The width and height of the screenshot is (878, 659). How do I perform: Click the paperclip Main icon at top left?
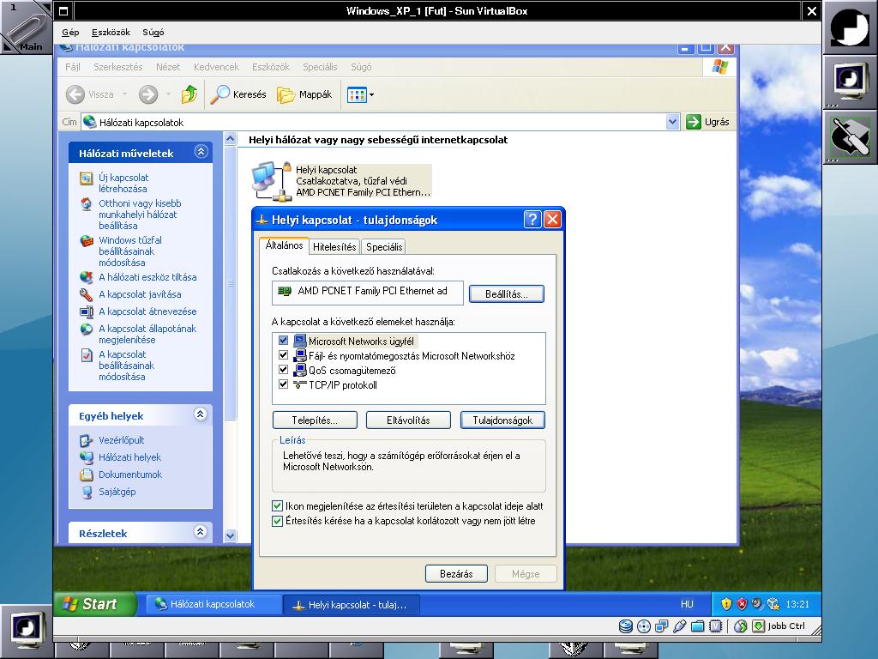pos(26,27)
